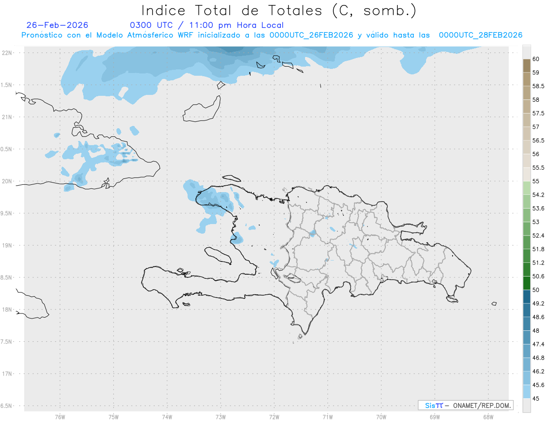Click the colorbar value 60
Image resolution: width=548 pixels, height=423 pixels.
(536, 59)
